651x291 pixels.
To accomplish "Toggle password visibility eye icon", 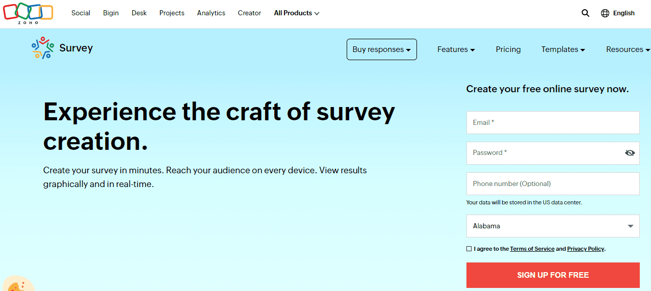I will [630, 153].
